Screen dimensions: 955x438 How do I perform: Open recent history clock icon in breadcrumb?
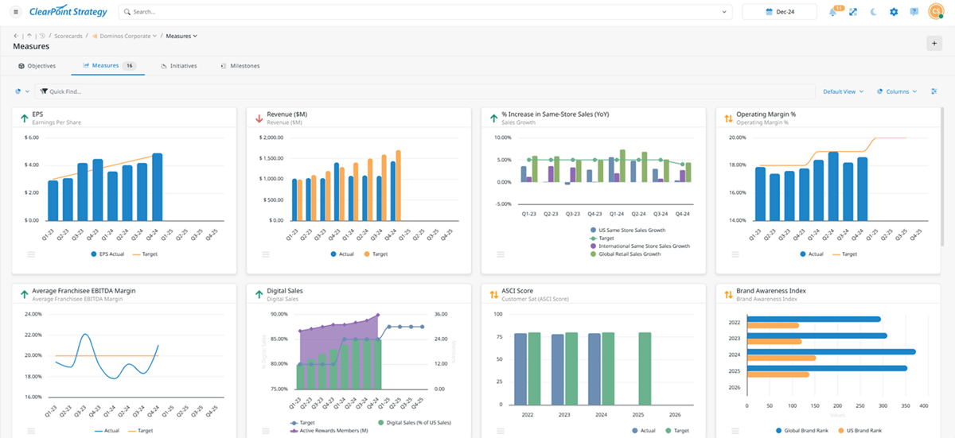point(42,36)
